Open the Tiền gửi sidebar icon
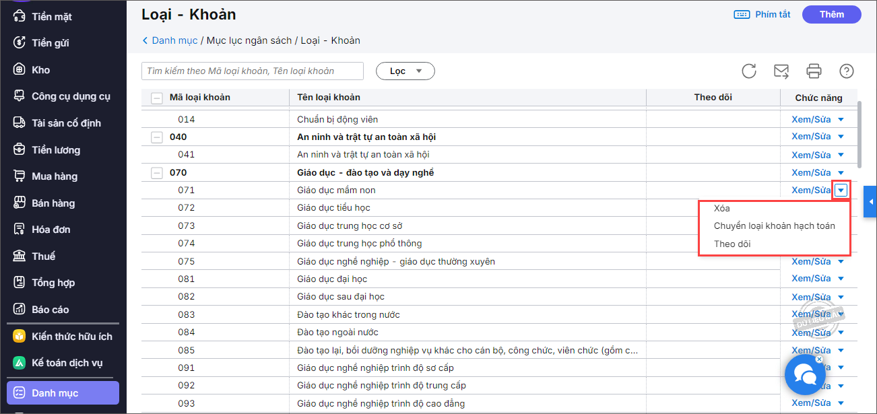 [x=20, y=43]
